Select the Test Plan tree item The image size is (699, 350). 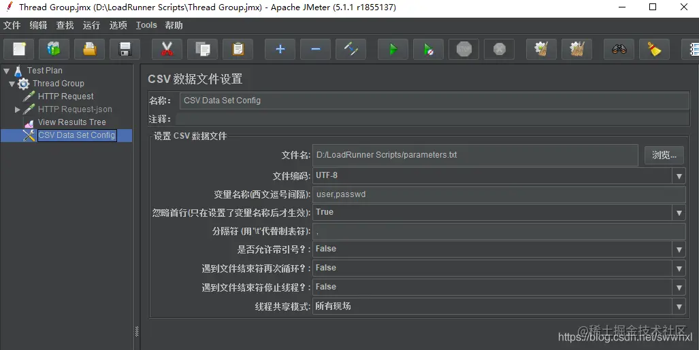(x=44, y=71)
